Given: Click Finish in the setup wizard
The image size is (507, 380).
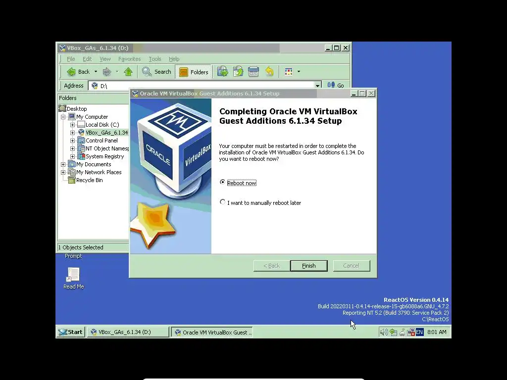Looking at the screenshot, I should click(309, 266).
